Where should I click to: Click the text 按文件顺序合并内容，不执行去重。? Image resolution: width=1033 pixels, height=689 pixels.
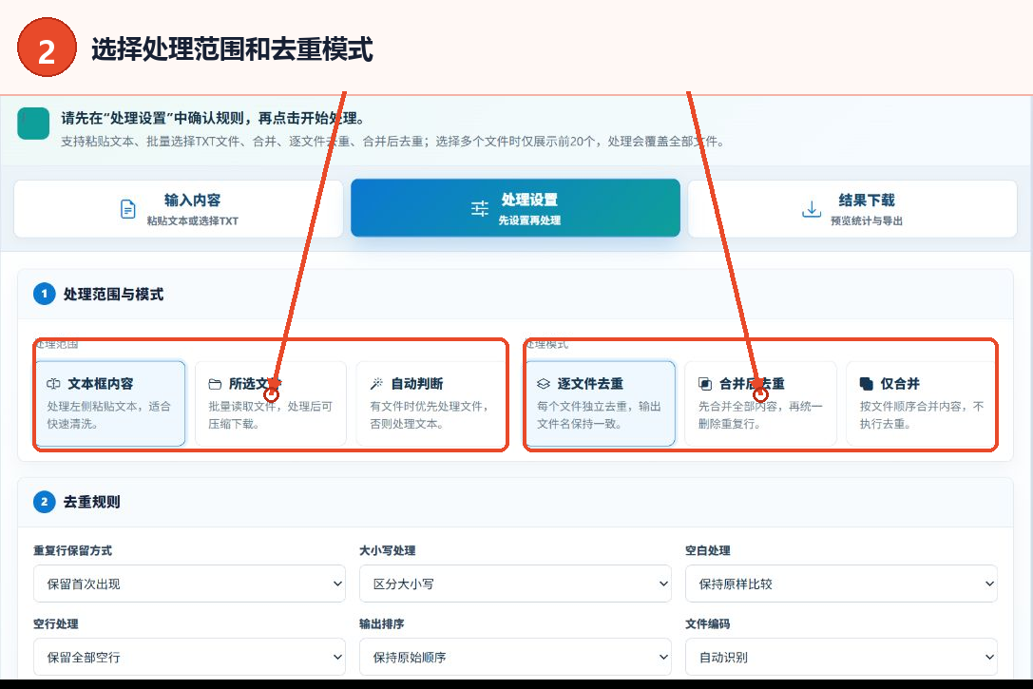click(x=922, y=415)
